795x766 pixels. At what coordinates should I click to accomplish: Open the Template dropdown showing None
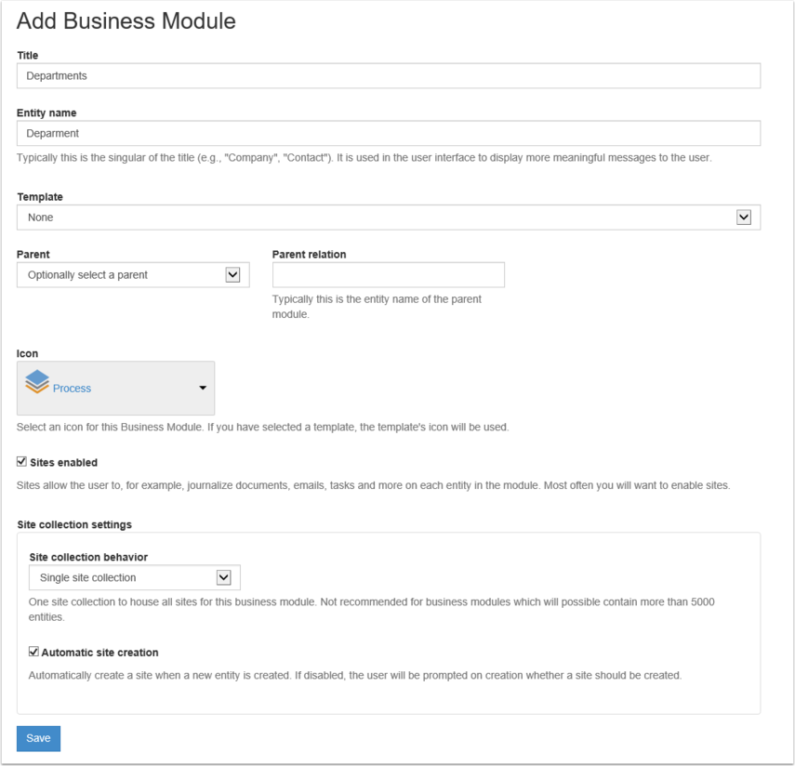click(389, 218)
